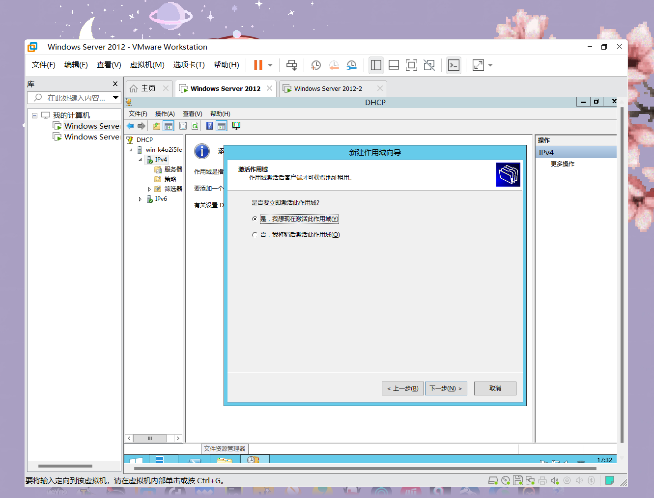The image size is (654, 498).
Task: Click the DHCP toolbar monitor icon
Action: pos(236,126)
